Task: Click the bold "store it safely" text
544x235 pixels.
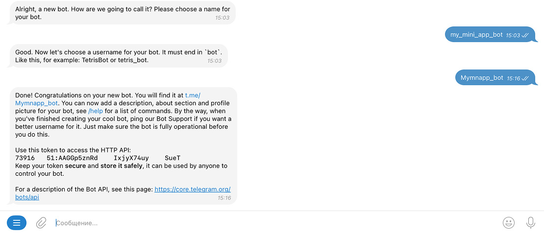Action: (122, 166)
